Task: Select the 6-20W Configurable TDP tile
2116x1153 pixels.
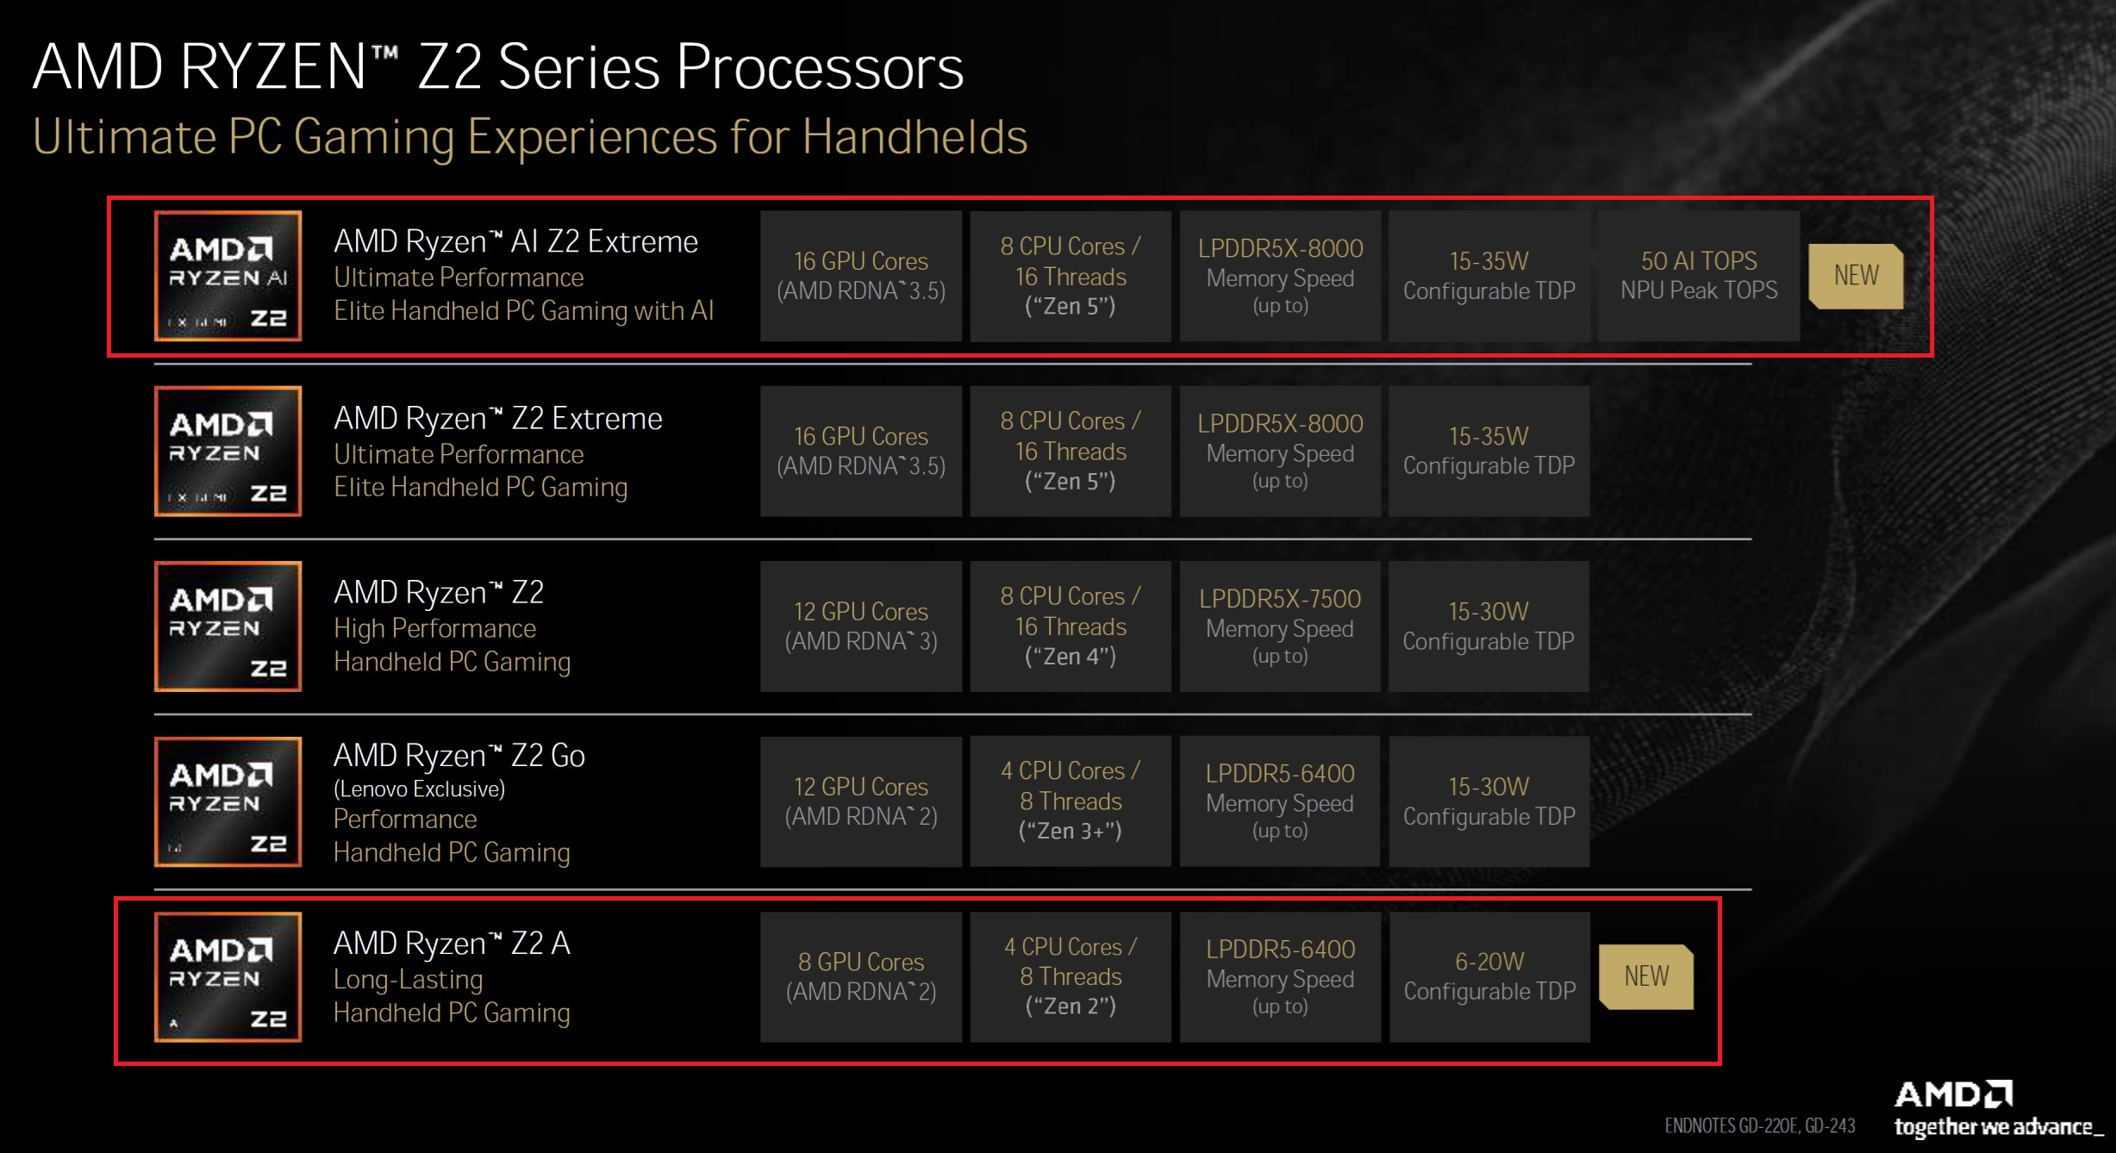Action: (1489, 976)
